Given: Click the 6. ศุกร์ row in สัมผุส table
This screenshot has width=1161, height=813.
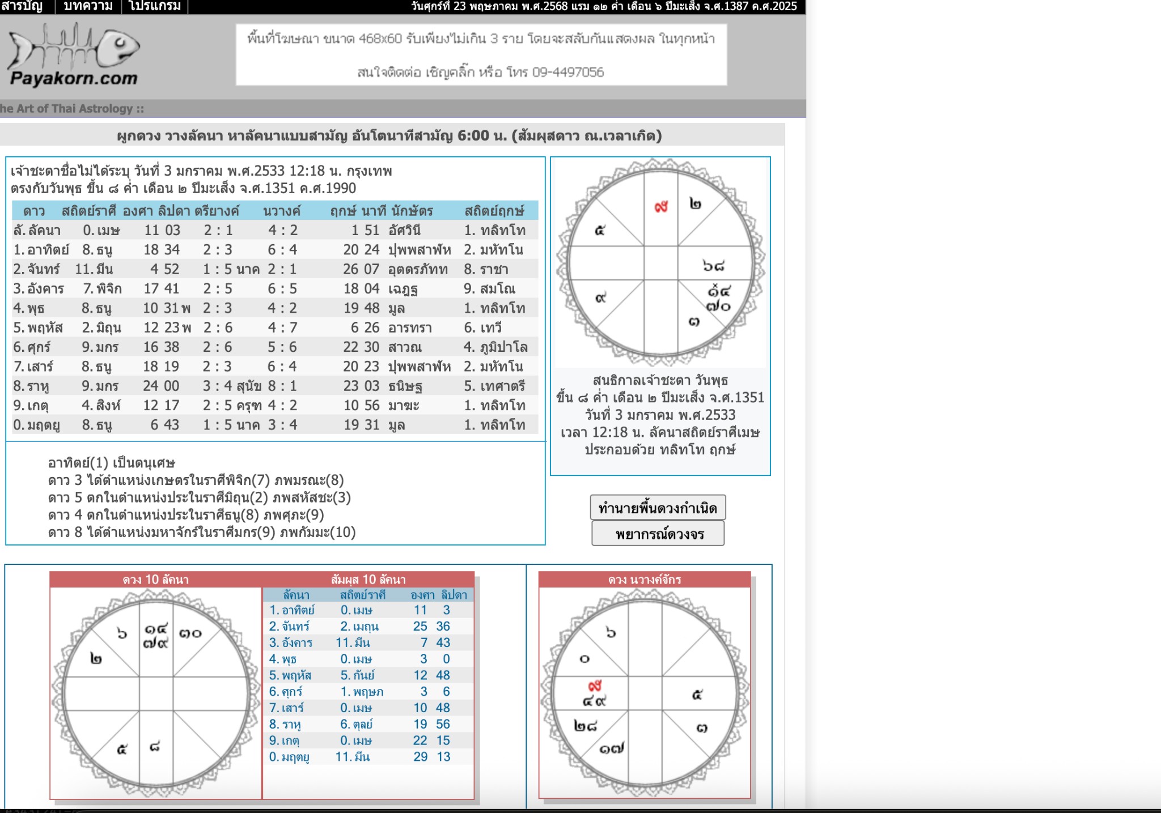Looking at the screenshot, I should (368, 691).
